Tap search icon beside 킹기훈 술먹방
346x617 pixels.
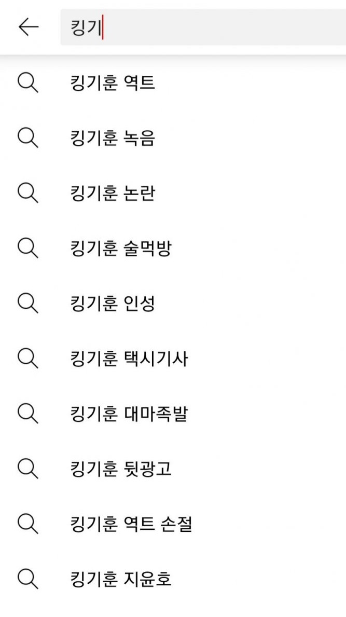(28, 248)
